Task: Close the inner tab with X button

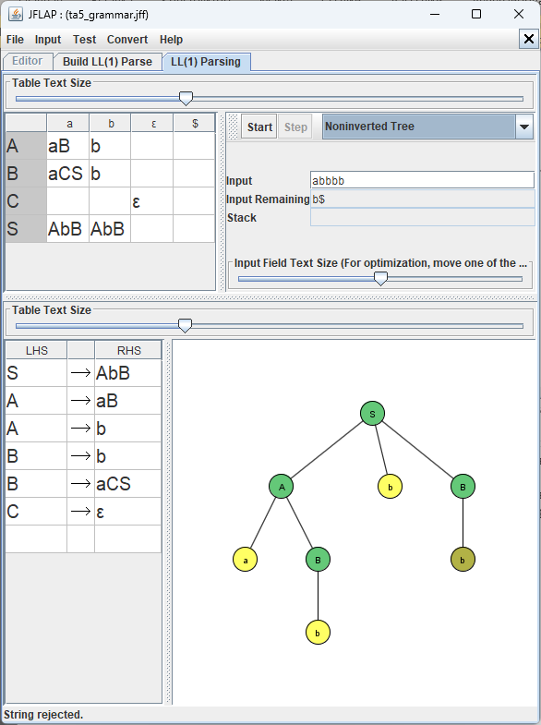Action: tap(528, 40)
